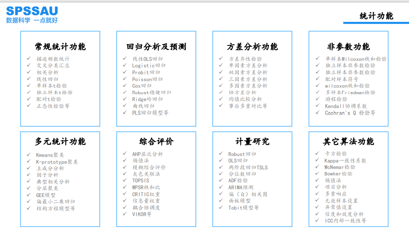Click Tobit模型等
The width and height of the screenshot is (409, 233).
point(244,207)
